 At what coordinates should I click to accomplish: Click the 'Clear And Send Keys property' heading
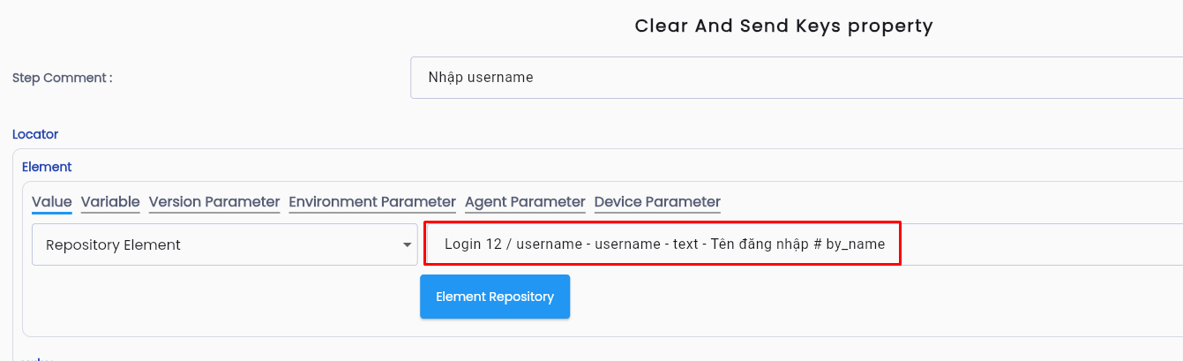click(783, 26)
